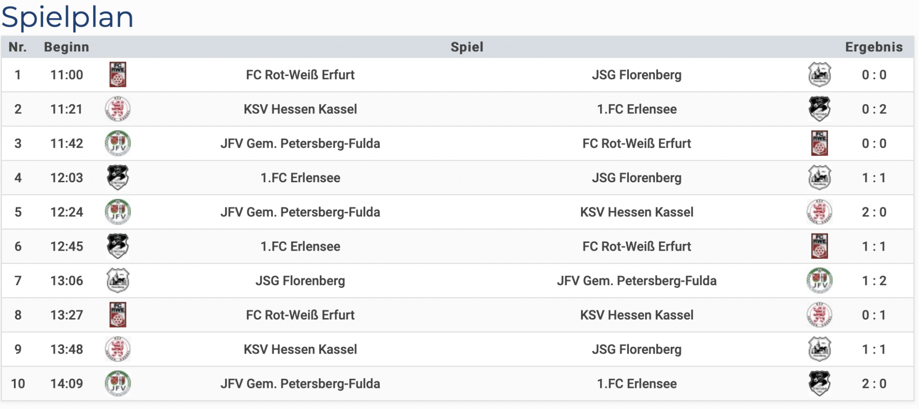
Task: Click JFV Petersberg-Fulda crest beside the 1:2 result
Action: (x=819, y=281)
